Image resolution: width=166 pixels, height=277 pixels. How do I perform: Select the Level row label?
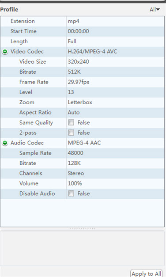26,92
